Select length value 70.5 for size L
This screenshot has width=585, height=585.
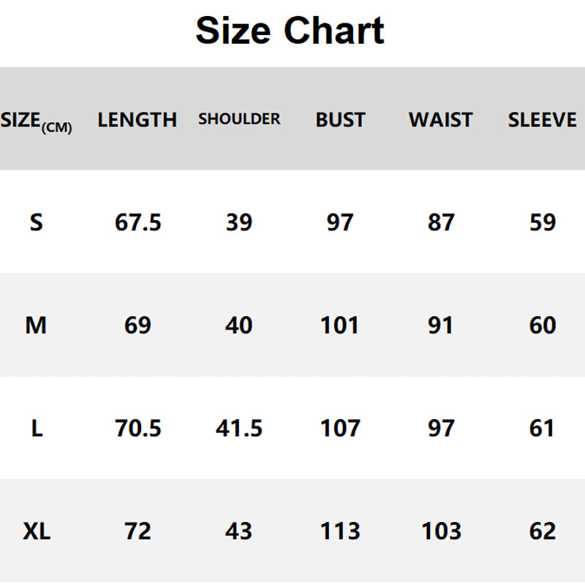(137, 429)
